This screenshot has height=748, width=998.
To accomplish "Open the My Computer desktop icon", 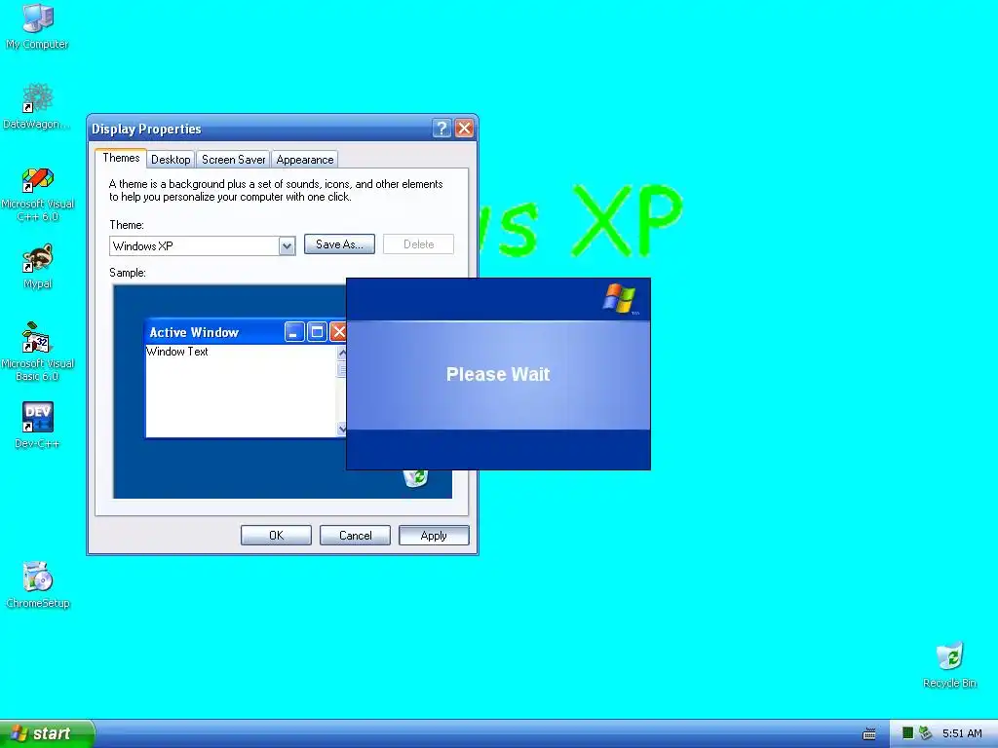I will point(37,25).
